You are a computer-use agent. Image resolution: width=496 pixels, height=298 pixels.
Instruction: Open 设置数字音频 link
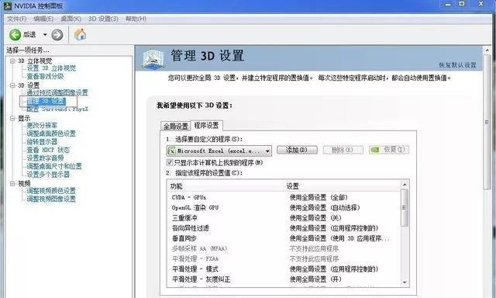click(45, 158)
